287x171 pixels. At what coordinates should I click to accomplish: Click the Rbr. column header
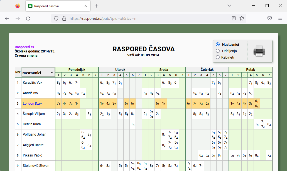pyautogui.click(x=18, y=72)
